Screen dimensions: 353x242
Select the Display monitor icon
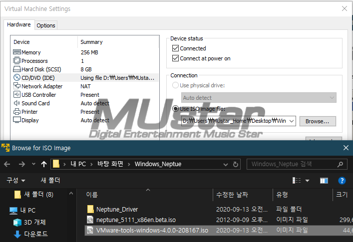[17, 120]
